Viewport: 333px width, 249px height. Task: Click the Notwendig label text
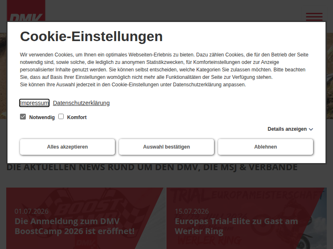(42, 117)
